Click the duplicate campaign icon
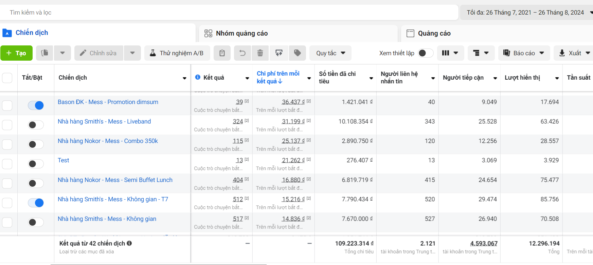This screenshot has height=265, width=593. click(44, 53)
